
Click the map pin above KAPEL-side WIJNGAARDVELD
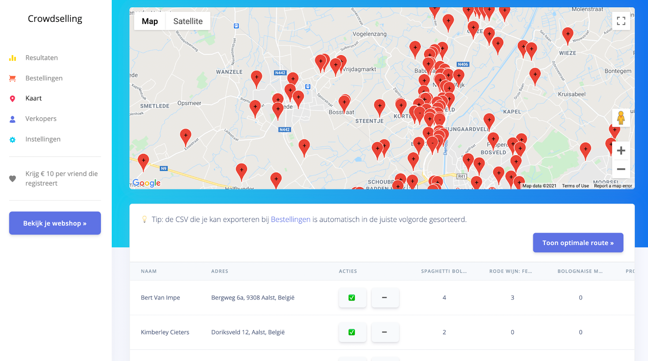(x=489, y=122)
